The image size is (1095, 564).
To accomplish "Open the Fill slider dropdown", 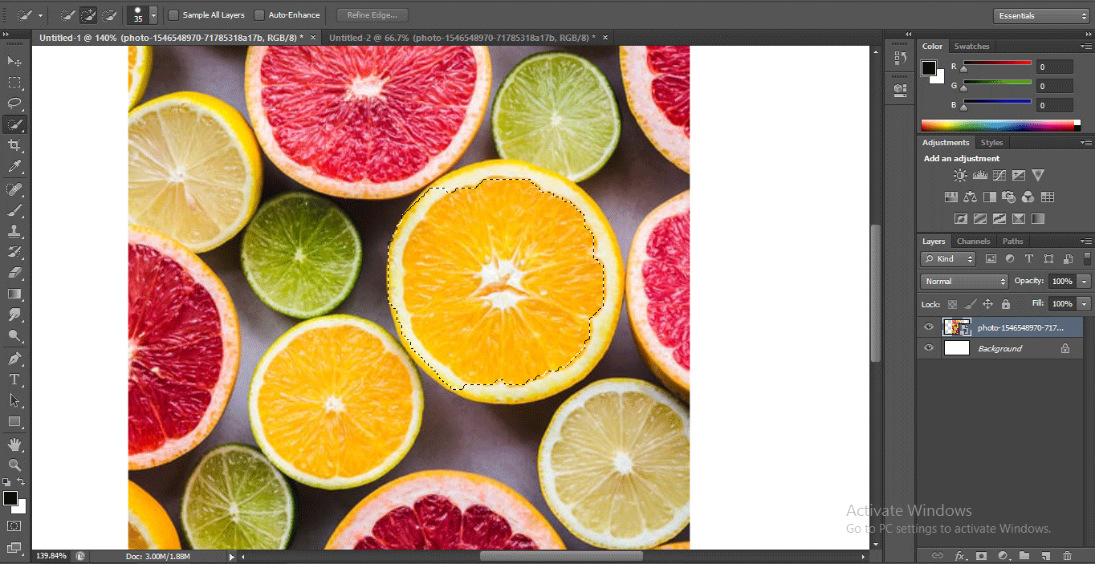I will tap(1085, 304).
